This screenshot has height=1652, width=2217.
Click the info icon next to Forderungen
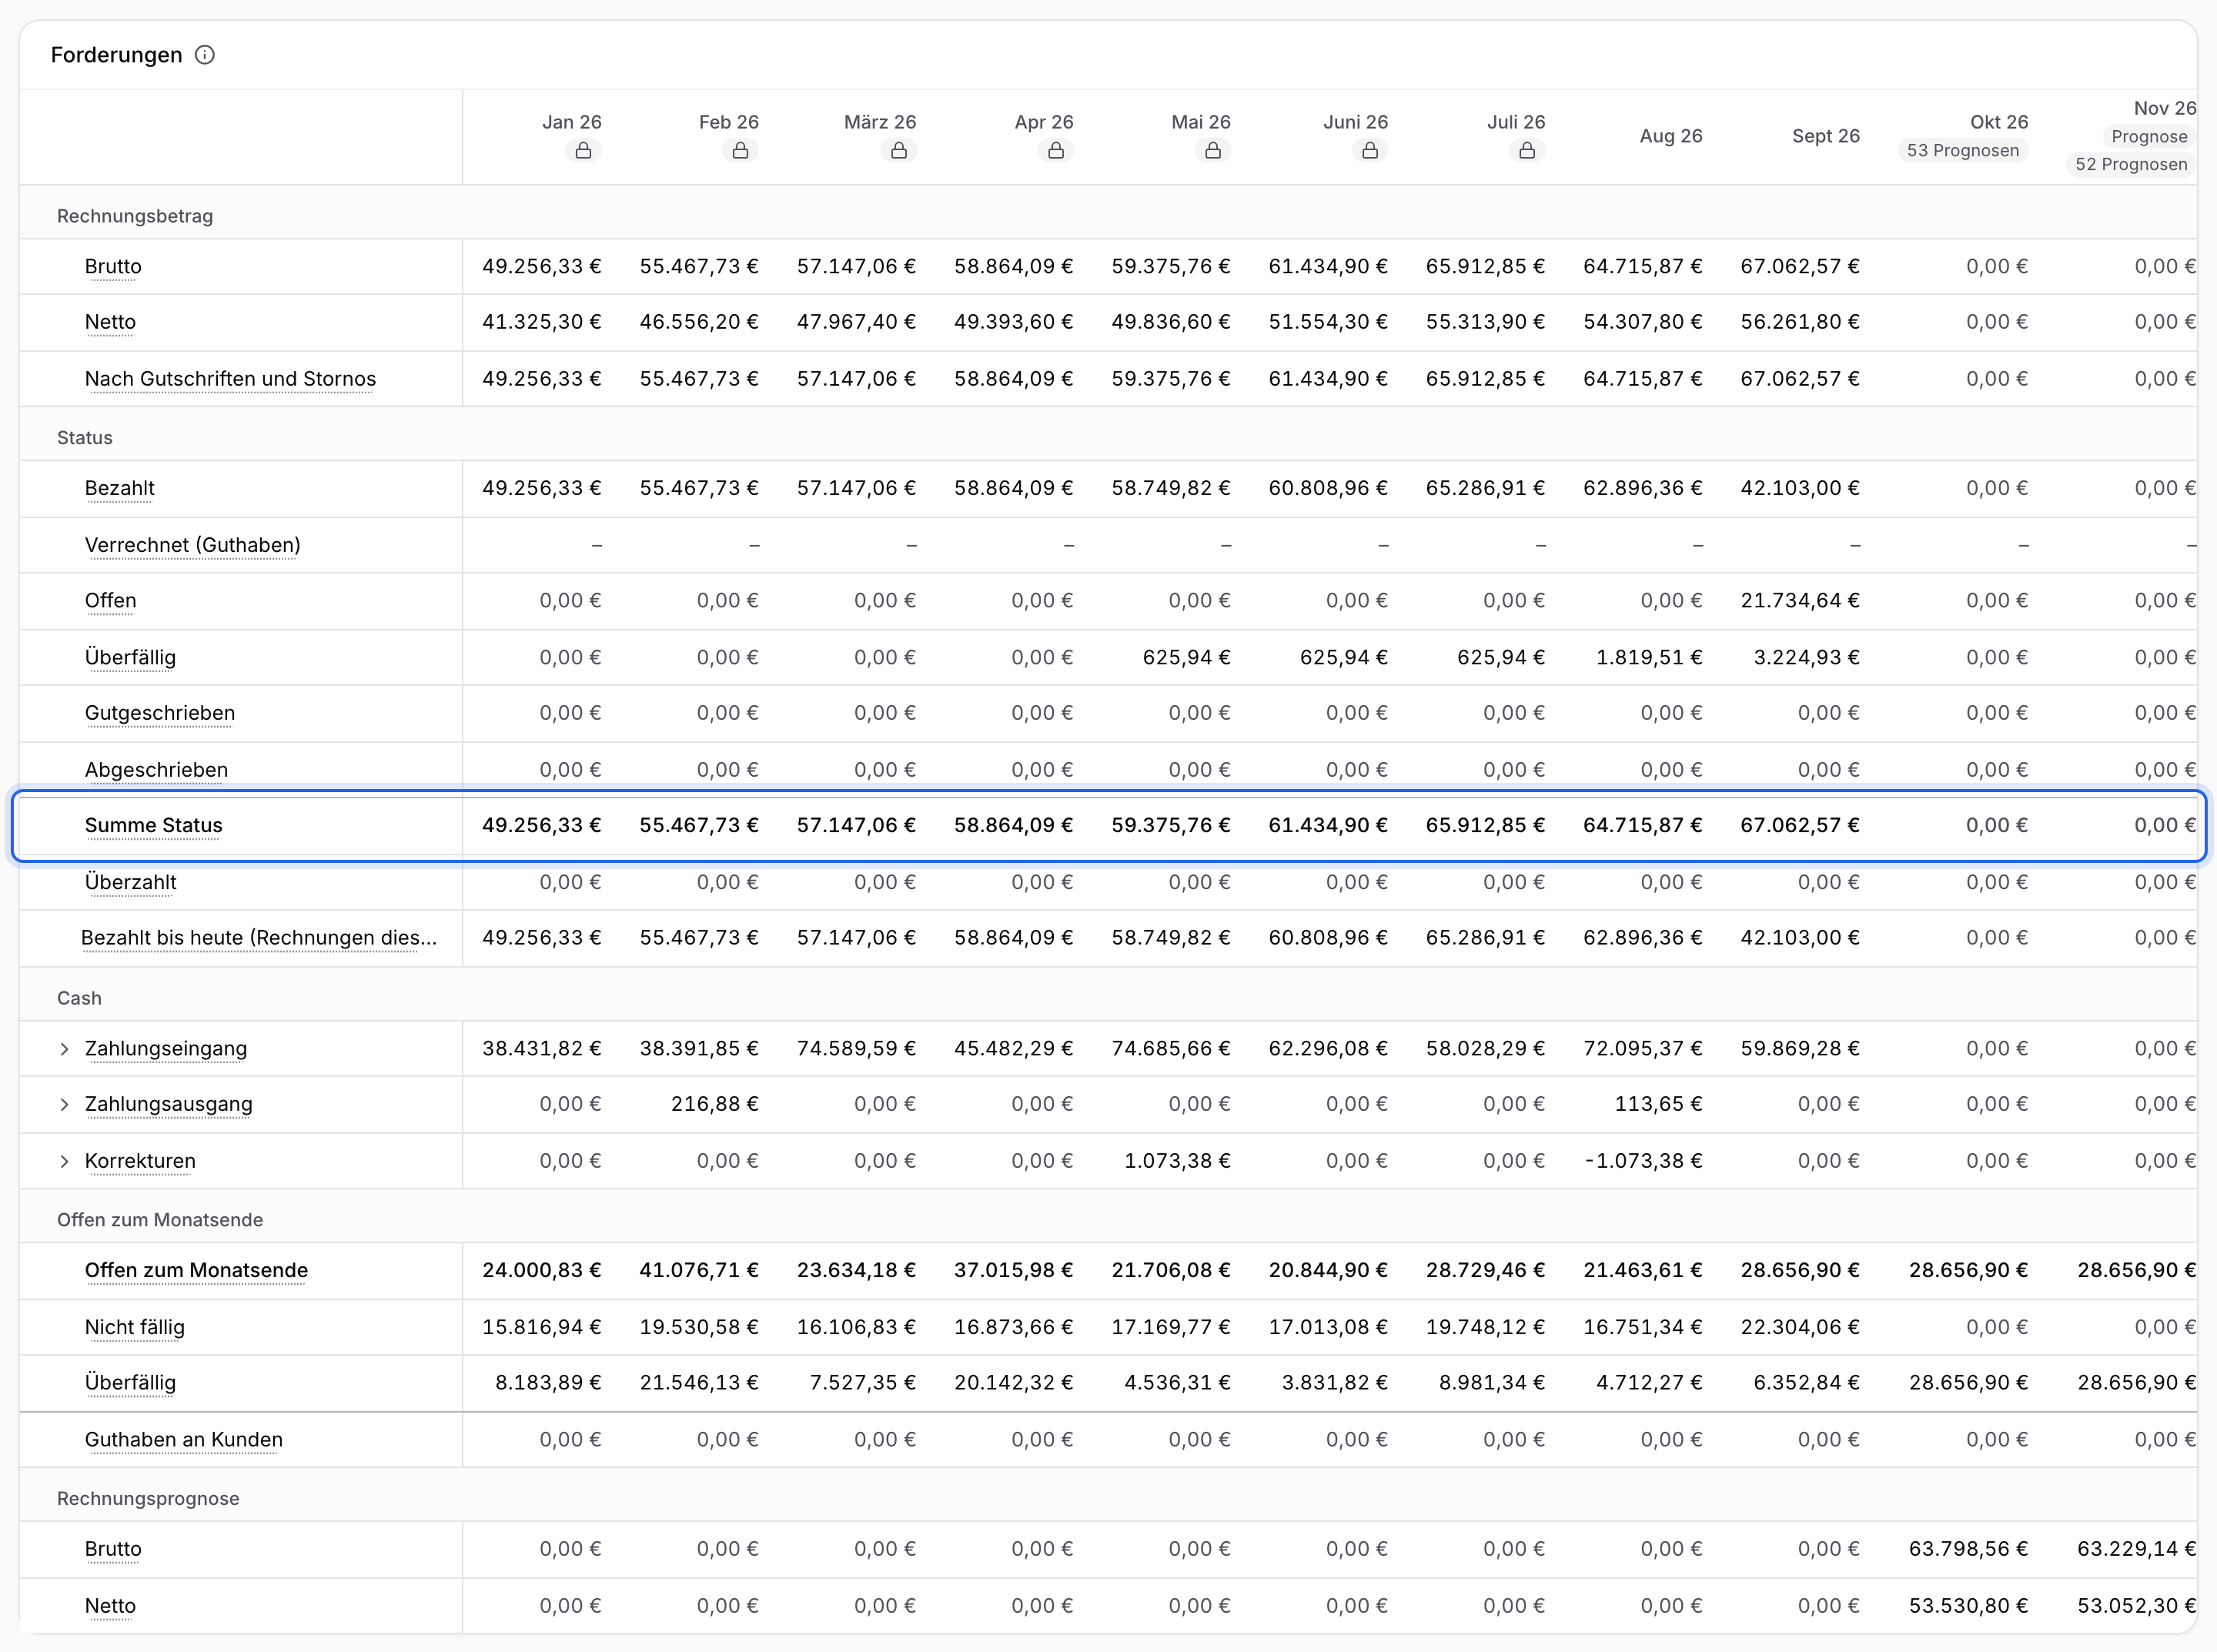coord(204,55)
